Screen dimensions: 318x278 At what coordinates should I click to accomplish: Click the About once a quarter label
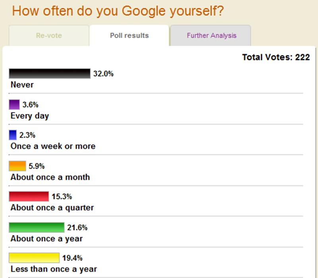(x=52, y=208)
